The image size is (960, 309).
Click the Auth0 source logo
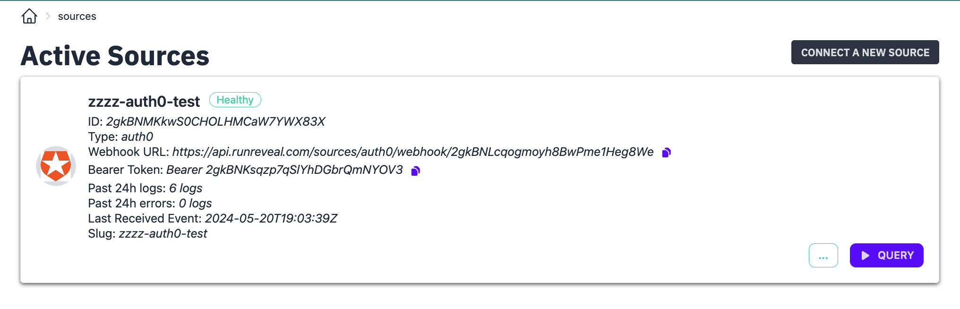coord(56,166)
